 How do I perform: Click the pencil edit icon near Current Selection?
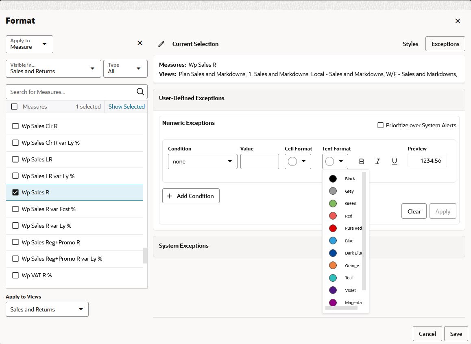161,44
